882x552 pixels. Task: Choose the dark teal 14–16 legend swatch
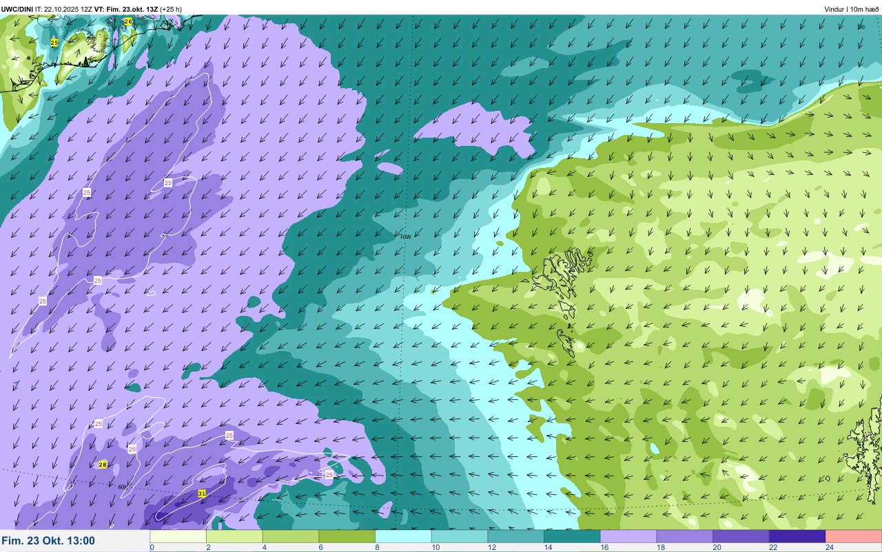click(x=572, y=536)
